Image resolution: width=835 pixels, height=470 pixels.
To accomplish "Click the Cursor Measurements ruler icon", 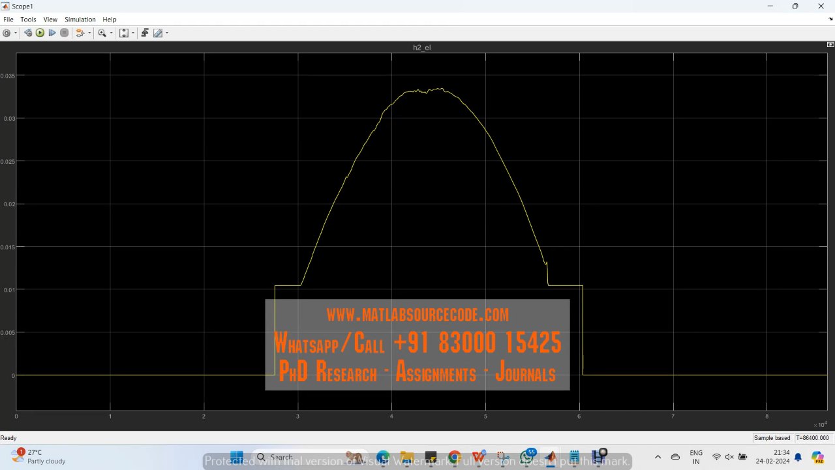I will tap(158, 33).
